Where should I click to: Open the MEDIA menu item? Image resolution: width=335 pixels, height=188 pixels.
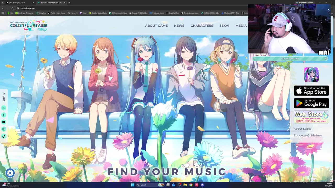[x=241, y=26]
